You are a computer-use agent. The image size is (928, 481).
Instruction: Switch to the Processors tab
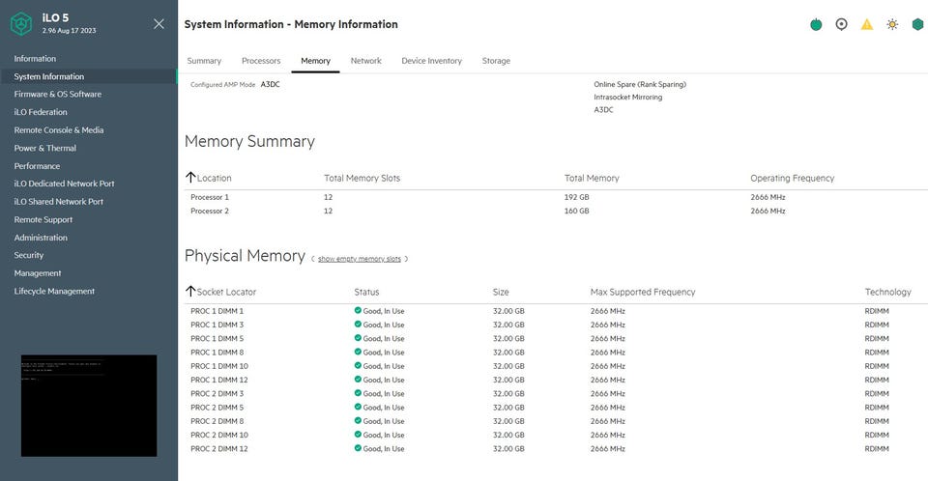point(261,60)
